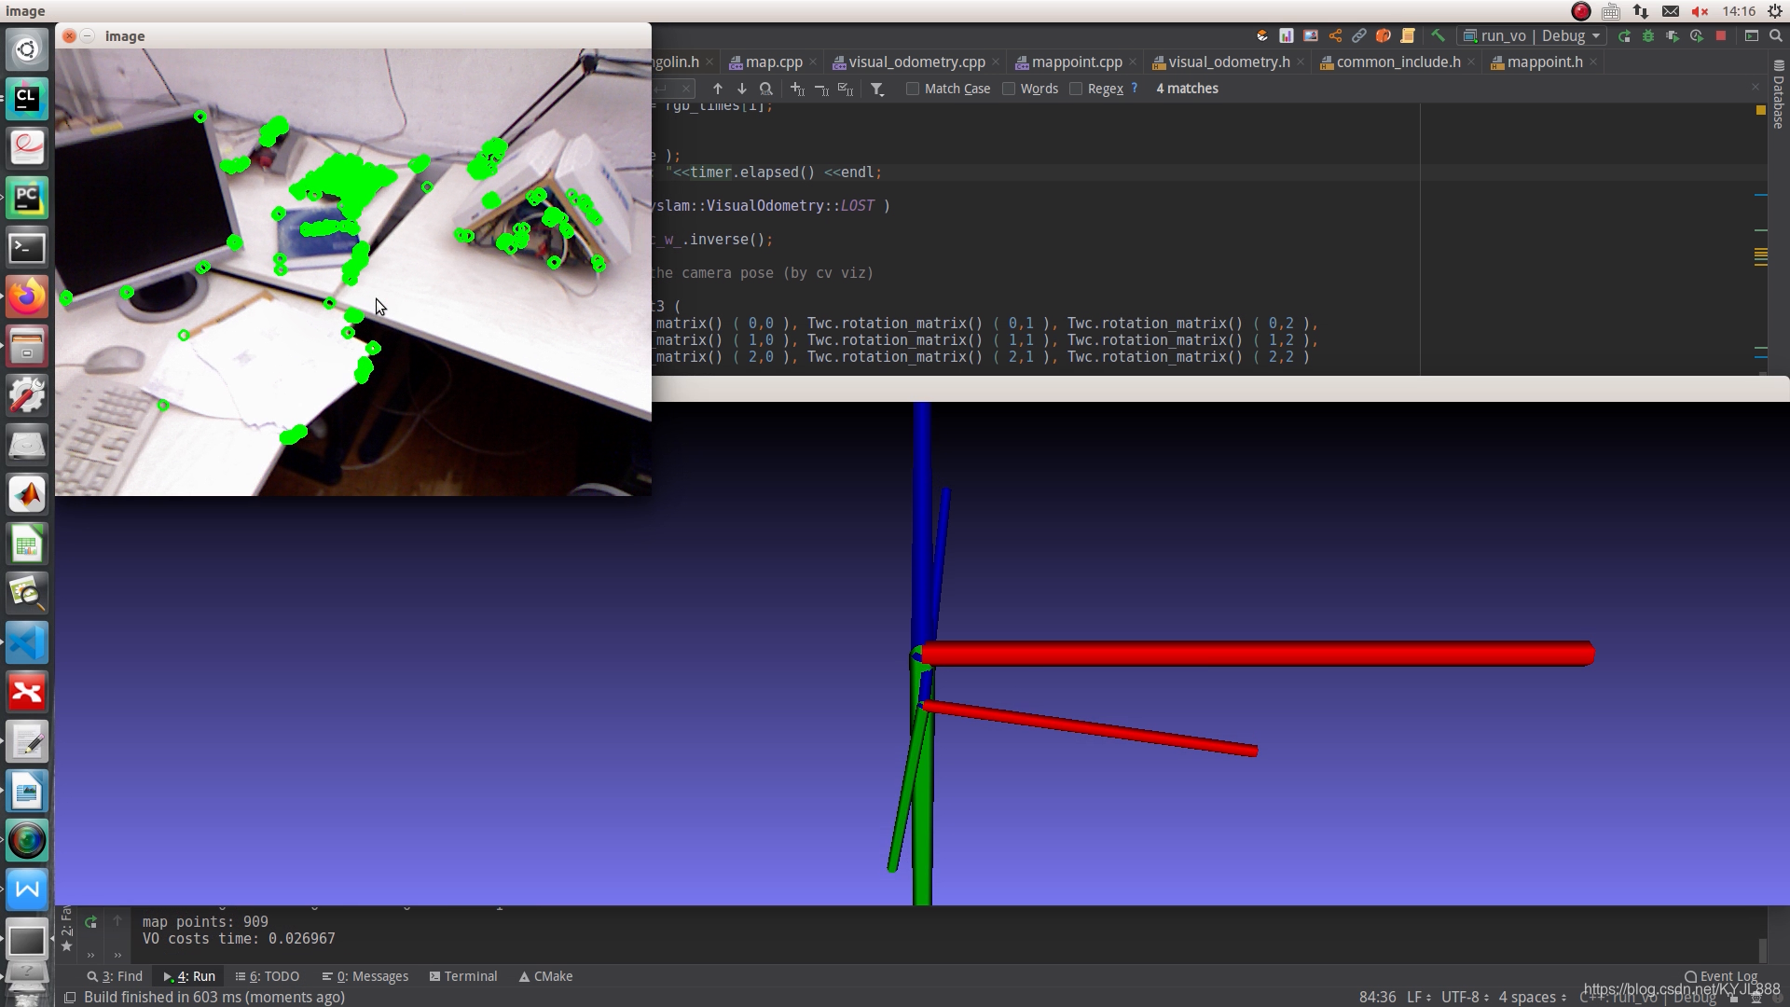Click the search filter funnel icon
This screenshot has width=1790, height=1007.
click(x=877, y=89)
